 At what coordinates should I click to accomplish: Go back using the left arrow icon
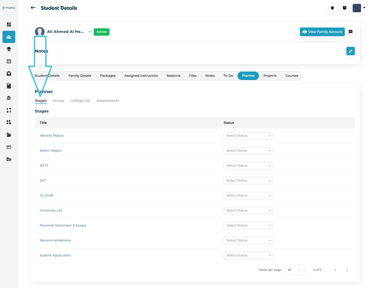click(33, 8)
